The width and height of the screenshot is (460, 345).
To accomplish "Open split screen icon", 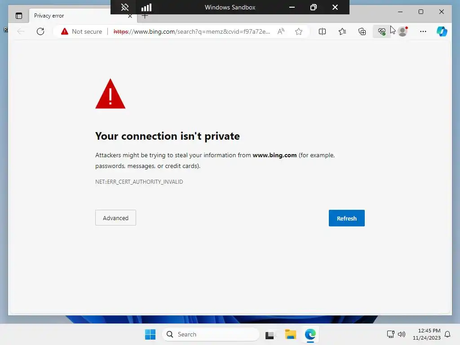I will point(322,31).
